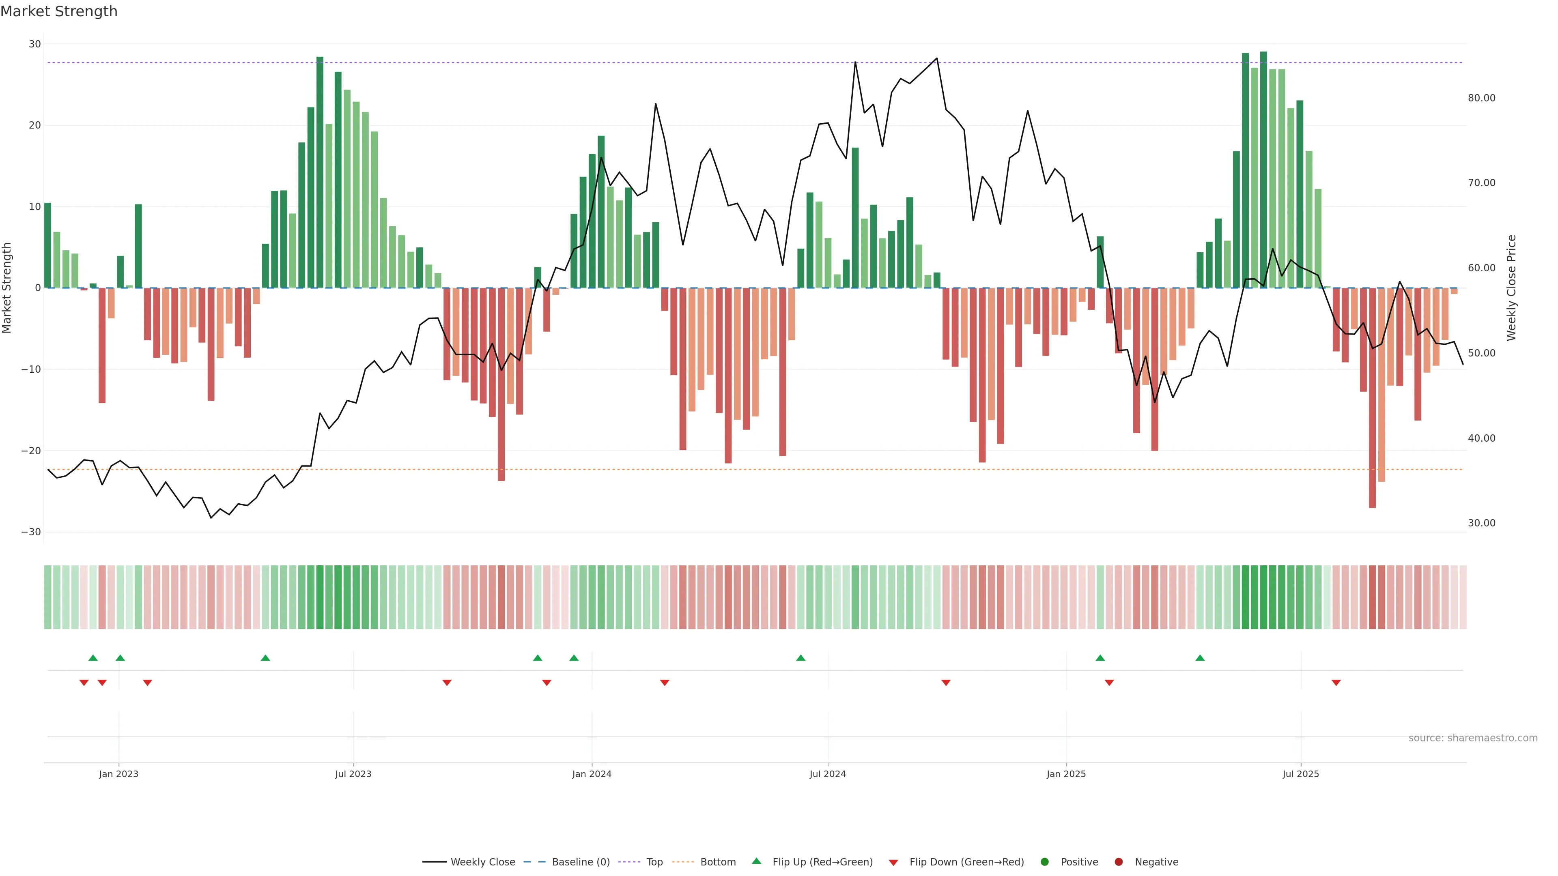The image size is (1558, 876).
Task: Click the first green flip-up marker on the timeline
Action: [x=93, y=658]
